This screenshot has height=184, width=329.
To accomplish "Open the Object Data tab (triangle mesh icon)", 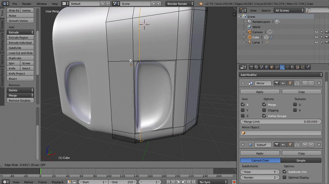I will (287, 67).
